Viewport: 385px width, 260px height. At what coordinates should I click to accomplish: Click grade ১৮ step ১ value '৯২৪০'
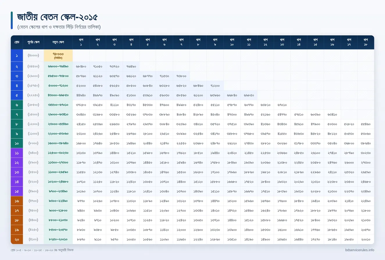(x=81, y=220)
